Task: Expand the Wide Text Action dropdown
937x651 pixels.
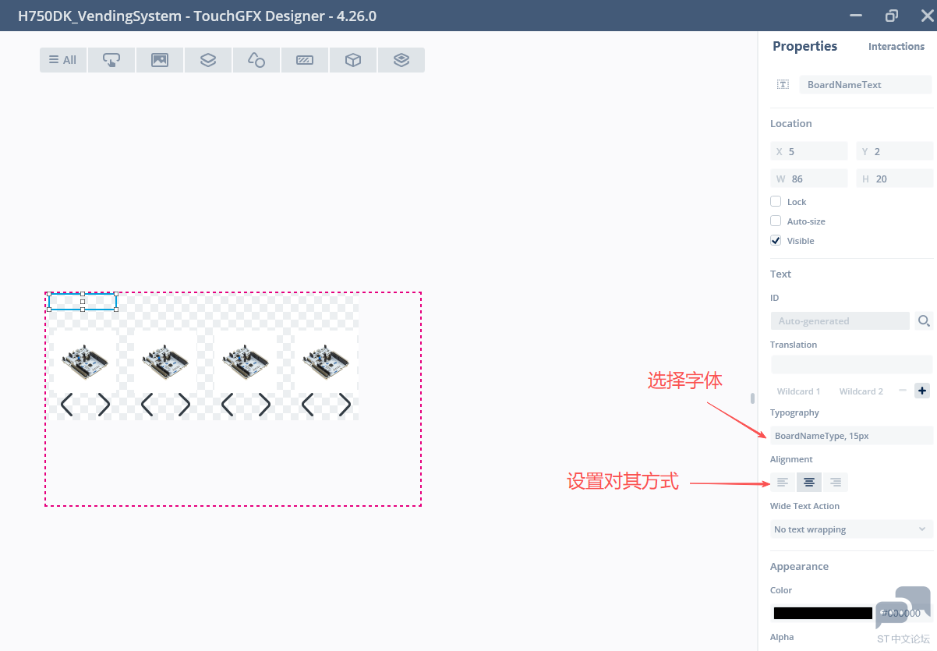Action: (x=851, y=529)
